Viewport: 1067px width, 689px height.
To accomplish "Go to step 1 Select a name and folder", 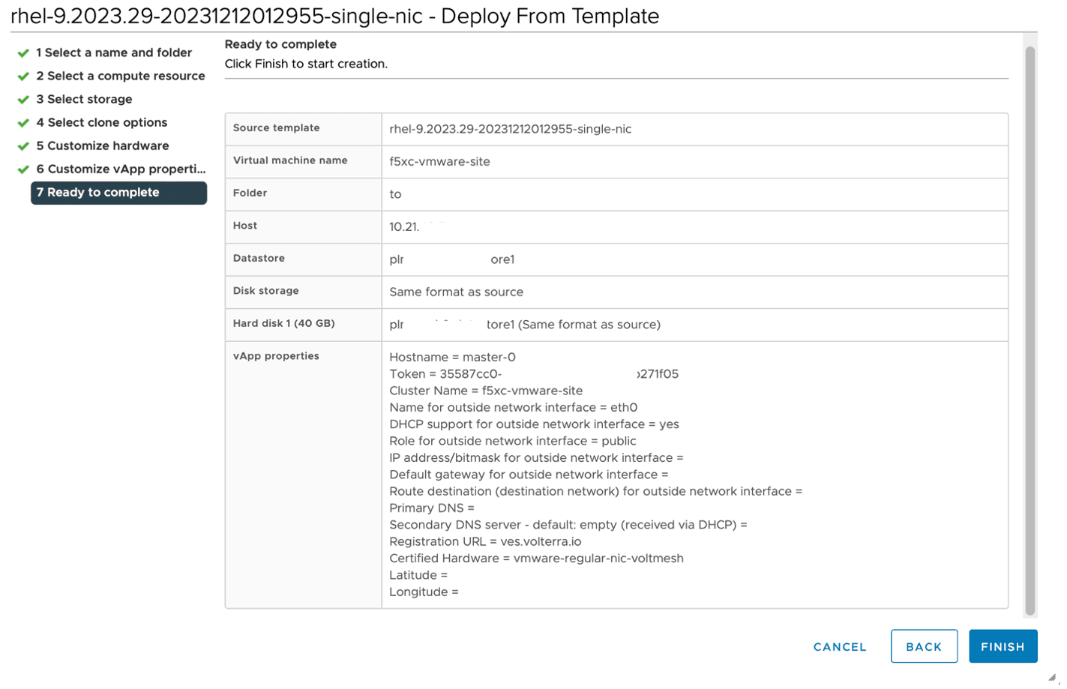I will pos(114,52).
